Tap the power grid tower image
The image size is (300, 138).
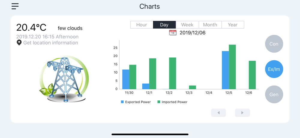point(64,79)
